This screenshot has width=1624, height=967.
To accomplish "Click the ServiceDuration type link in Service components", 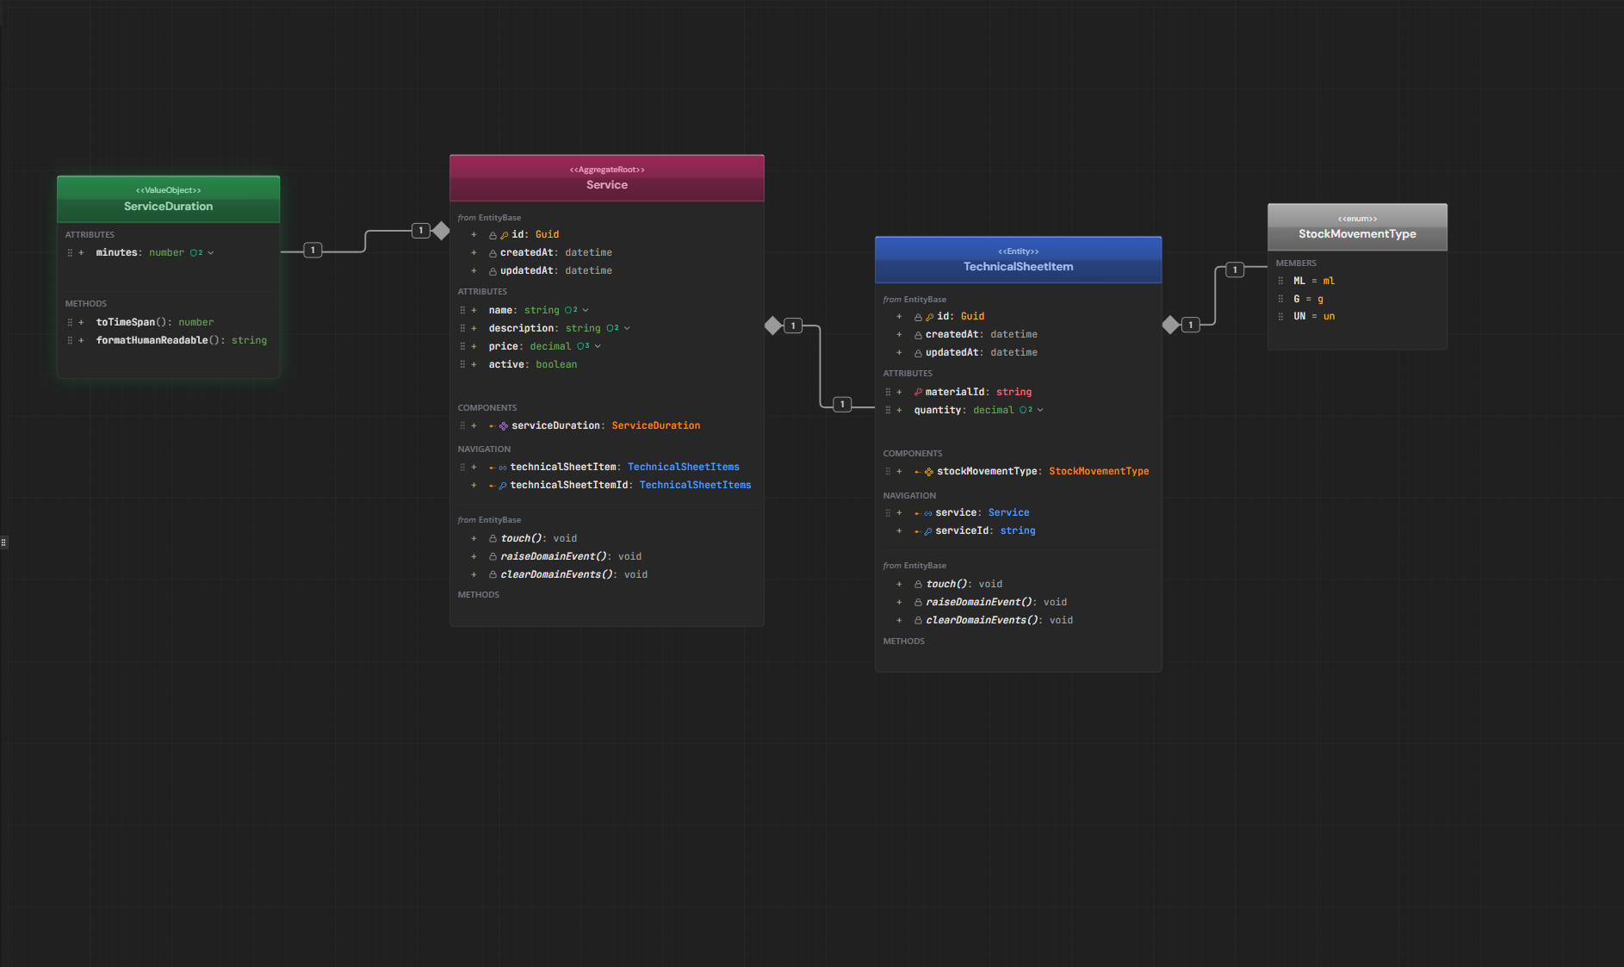I will pos(655,425).
